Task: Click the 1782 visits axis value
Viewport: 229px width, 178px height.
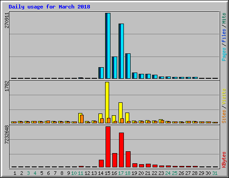Action: tap(7, 86)
